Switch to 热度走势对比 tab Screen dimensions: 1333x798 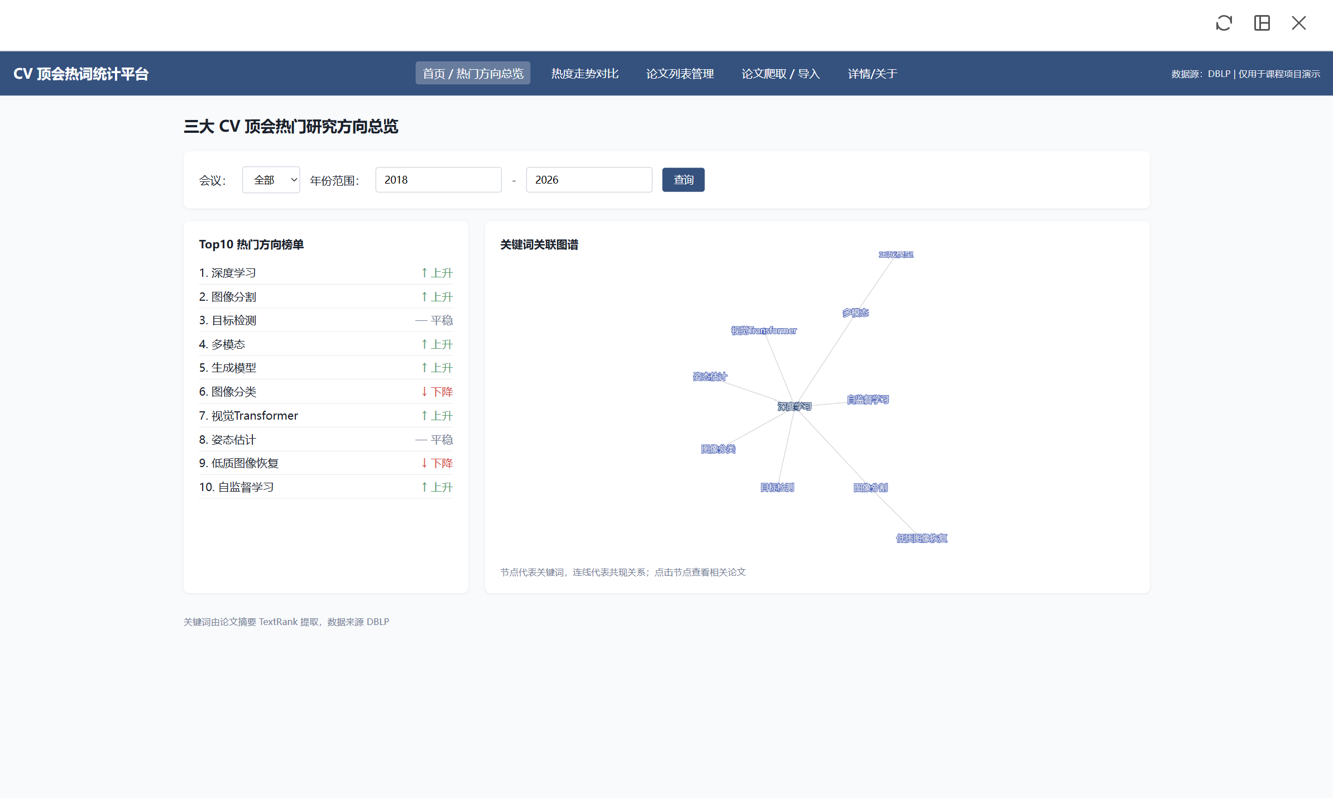[584, 74]
